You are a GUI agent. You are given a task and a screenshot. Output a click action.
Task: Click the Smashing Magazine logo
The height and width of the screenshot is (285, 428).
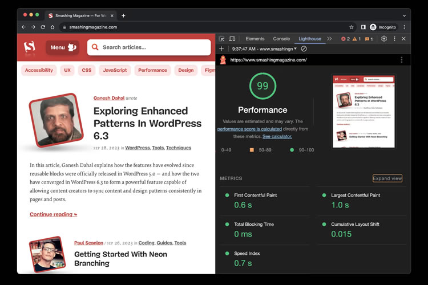point(30,47)
